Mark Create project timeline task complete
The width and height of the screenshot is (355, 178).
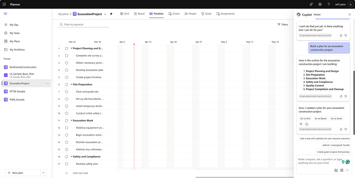tap(66, 77)
